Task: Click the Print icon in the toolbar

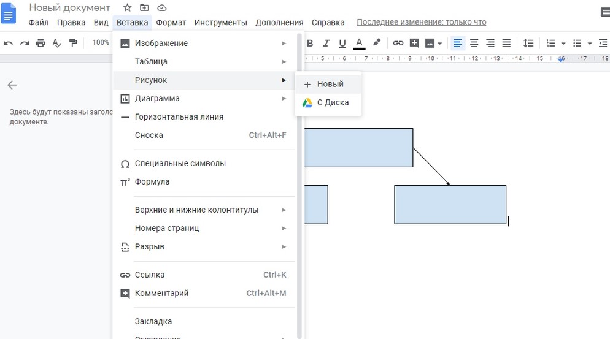Action: (41, 43)
